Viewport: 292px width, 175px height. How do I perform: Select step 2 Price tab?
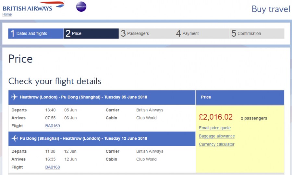click(x=91, y=33)
